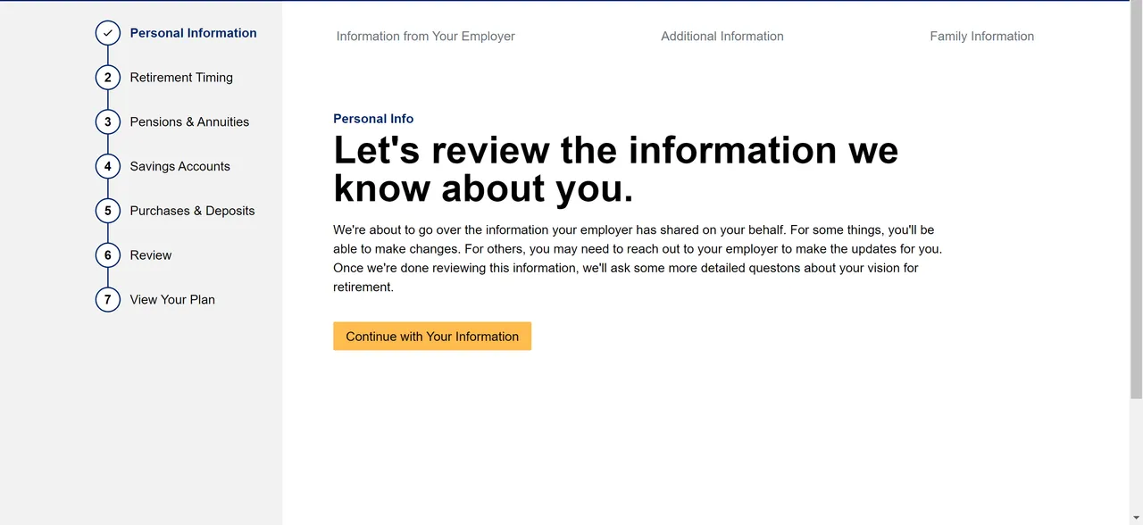This screenshot has height=525, width=1143.
Task: Click step 7 circle for View Your Plan
Action: pyautogui.click(x=107, y=299)
